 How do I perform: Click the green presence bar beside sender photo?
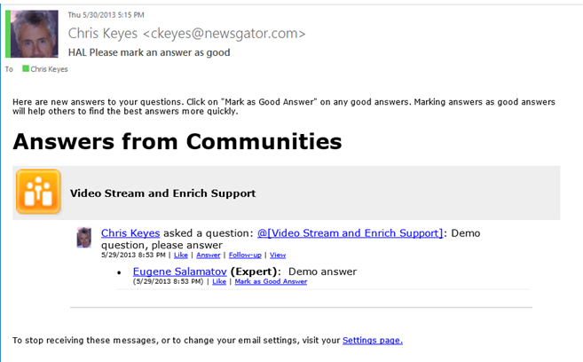click(x=8, y=34)
